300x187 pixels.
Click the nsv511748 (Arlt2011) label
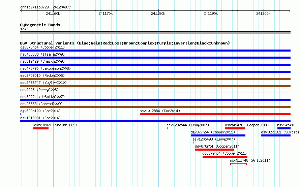250,160
